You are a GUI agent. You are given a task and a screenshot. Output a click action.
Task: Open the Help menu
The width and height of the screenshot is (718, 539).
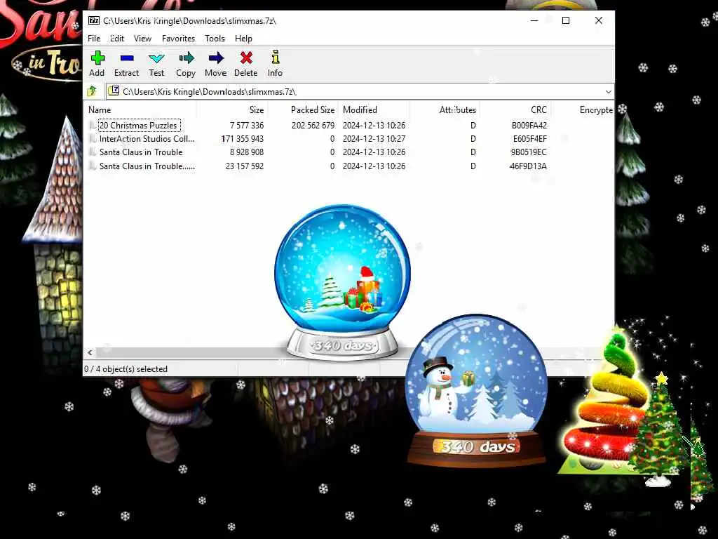tap(243, 39)
